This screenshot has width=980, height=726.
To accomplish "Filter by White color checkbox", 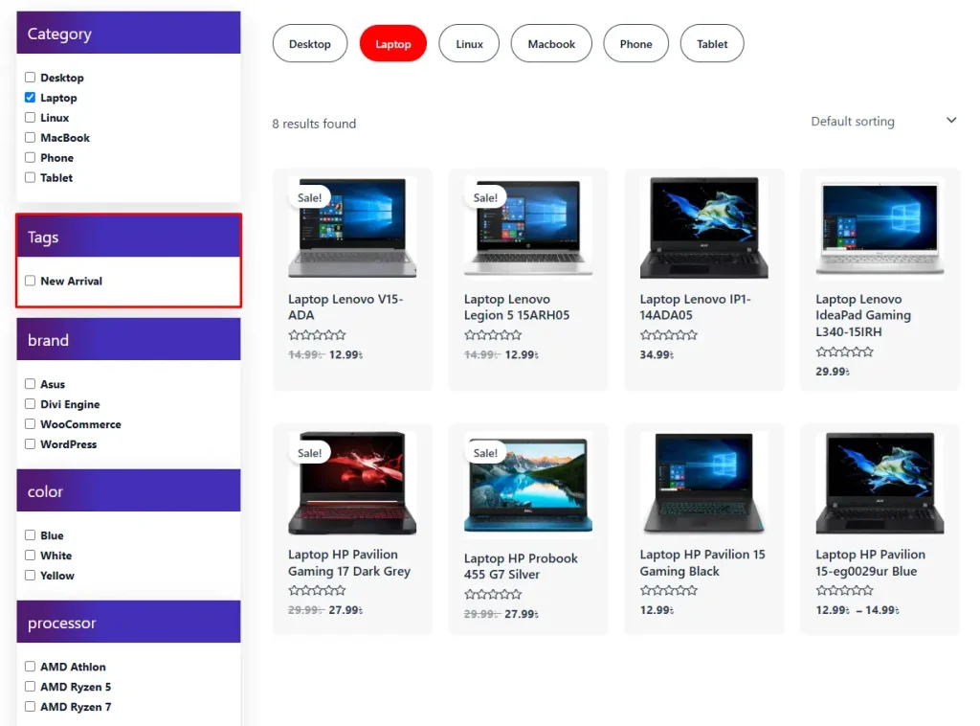I will [x=30, y=556].
